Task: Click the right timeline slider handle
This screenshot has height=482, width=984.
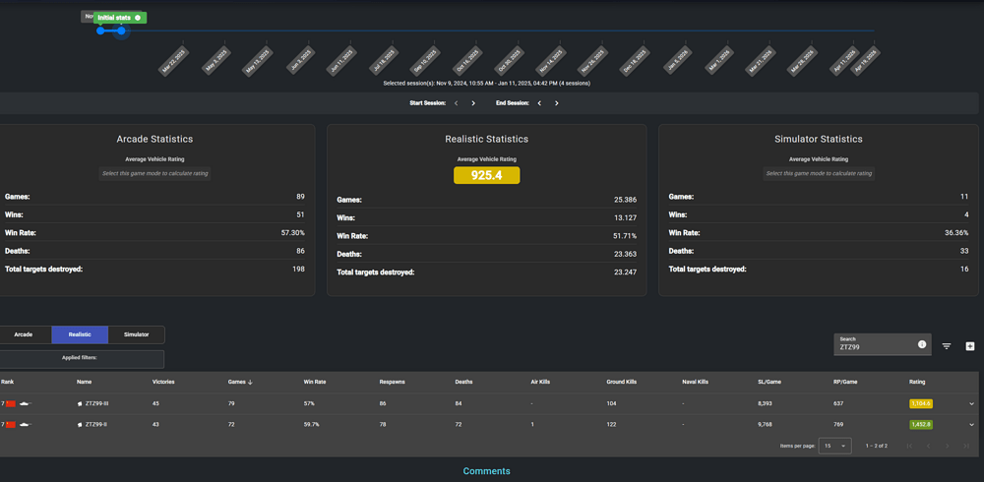Action: tap(121, 30)
